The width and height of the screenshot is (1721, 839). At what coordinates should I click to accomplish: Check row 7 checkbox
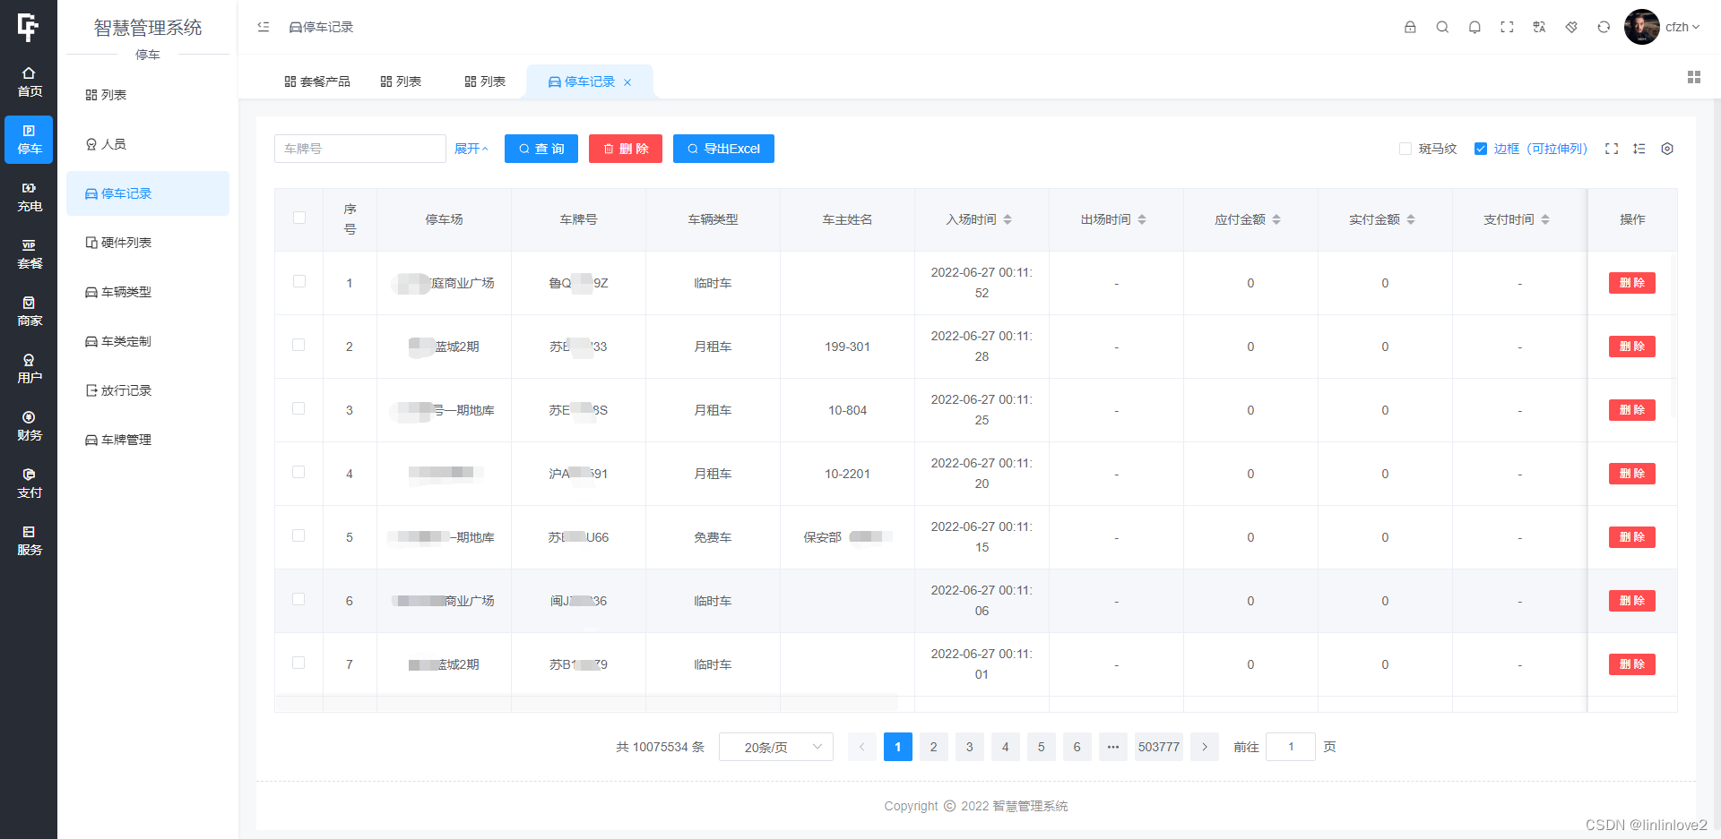tap(299, 663)
